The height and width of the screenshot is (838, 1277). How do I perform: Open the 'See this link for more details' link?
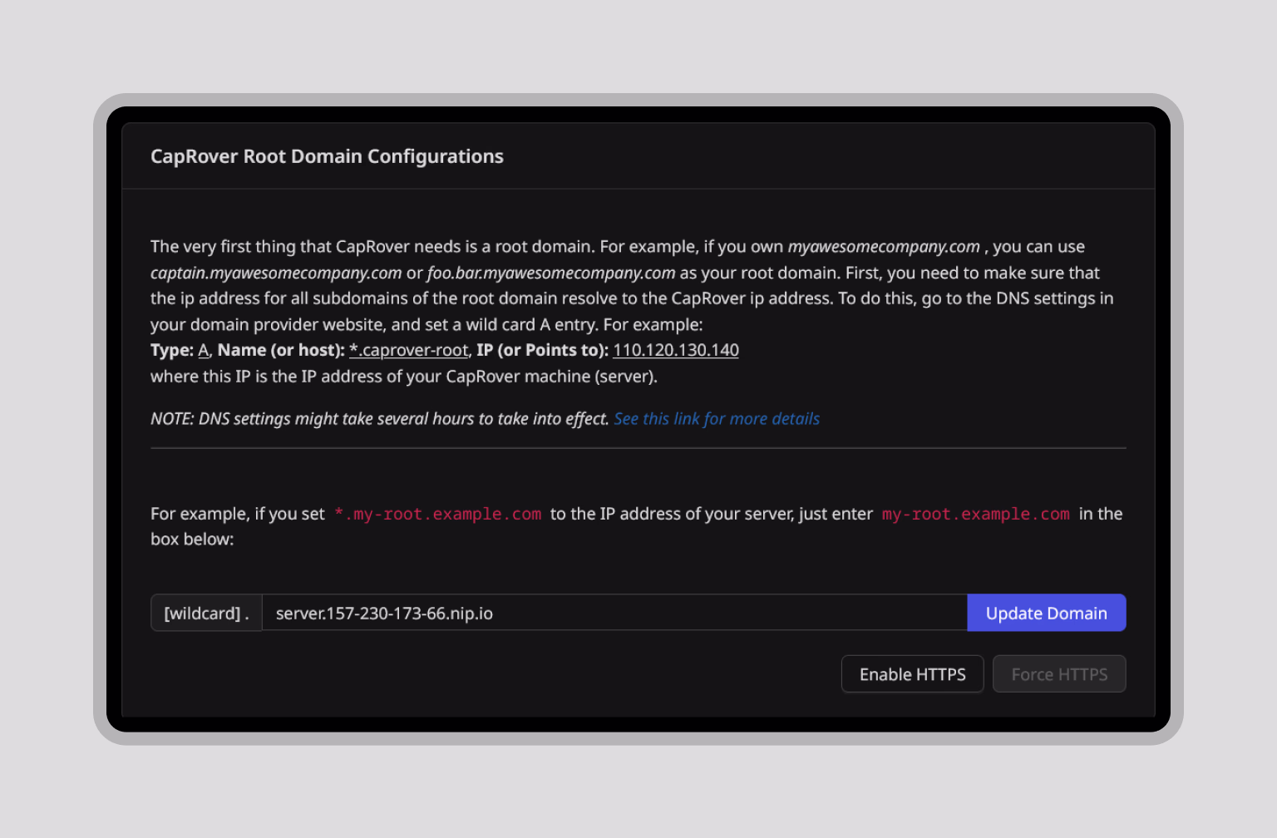pyautogui.click(x=717, y=419)
